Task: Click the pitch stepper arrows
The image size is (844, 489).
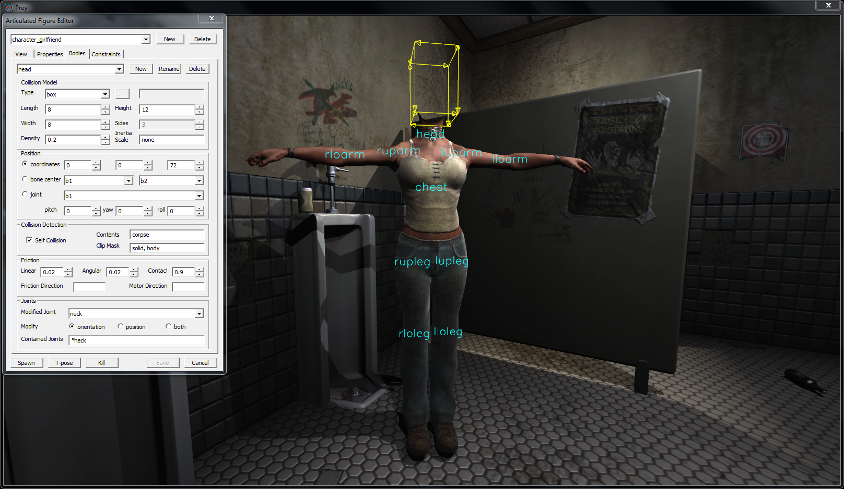Action: pyautogui.click(x=96, y=211)
